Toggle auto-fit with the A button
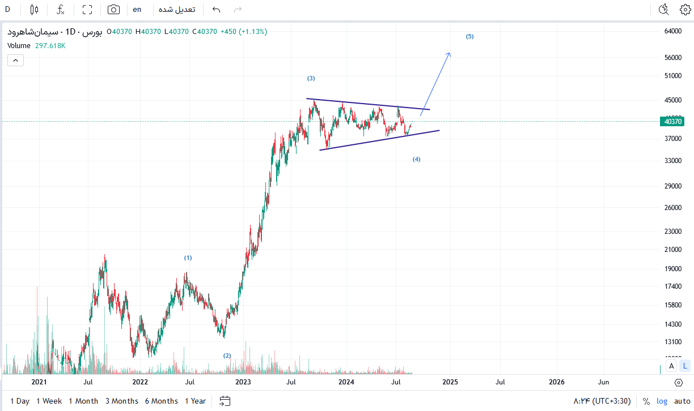The width and height of the screenshot is (694, 411). pyautogui.click(x=671, y=366)
